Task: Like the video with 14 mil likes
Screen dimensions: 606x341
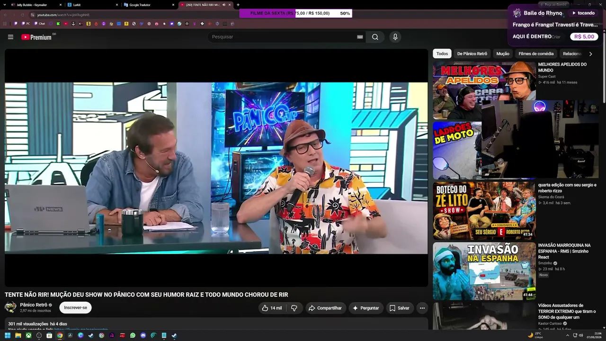Action: coord(272,308)
